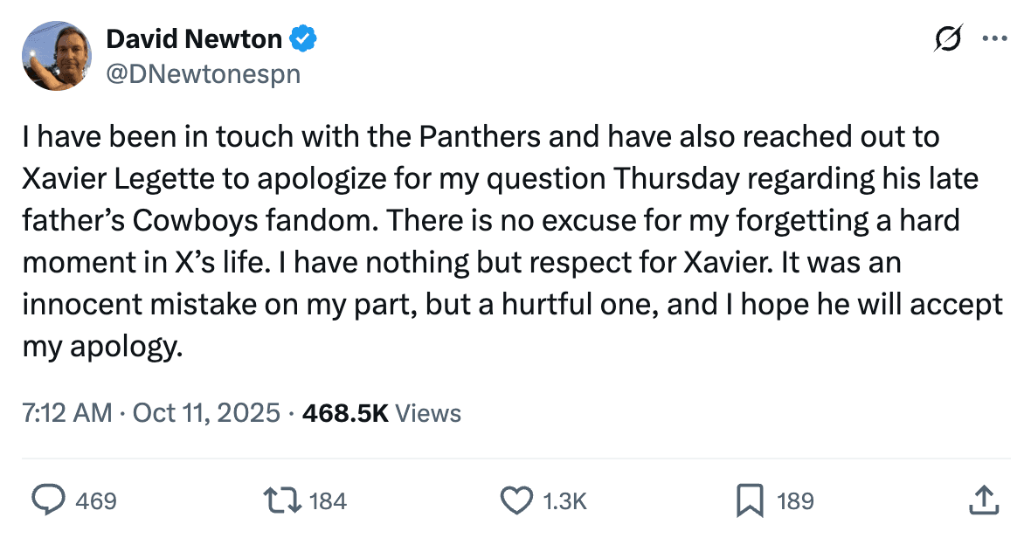This screenshot has height=538, width=1031.
Task: Open the 468.5K Views analytics
Action: (x=381, y=412)
